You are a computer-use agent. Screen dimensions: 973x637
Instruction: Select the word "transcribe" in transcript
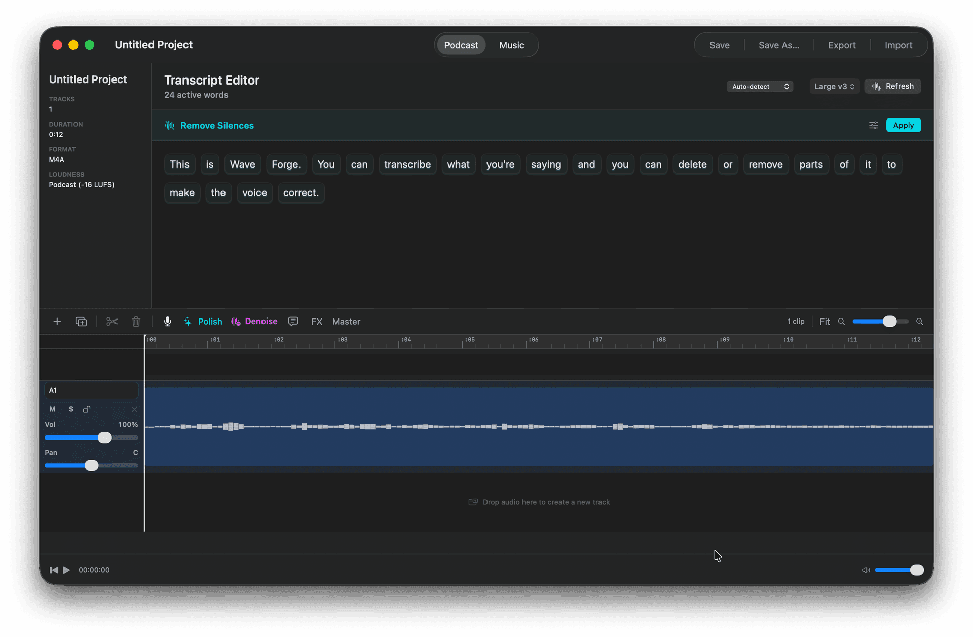(x=407, y=165)
